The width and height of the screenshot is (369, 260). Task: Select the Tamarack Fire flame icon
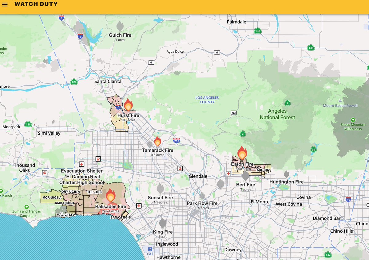click(x=157, y=142)
